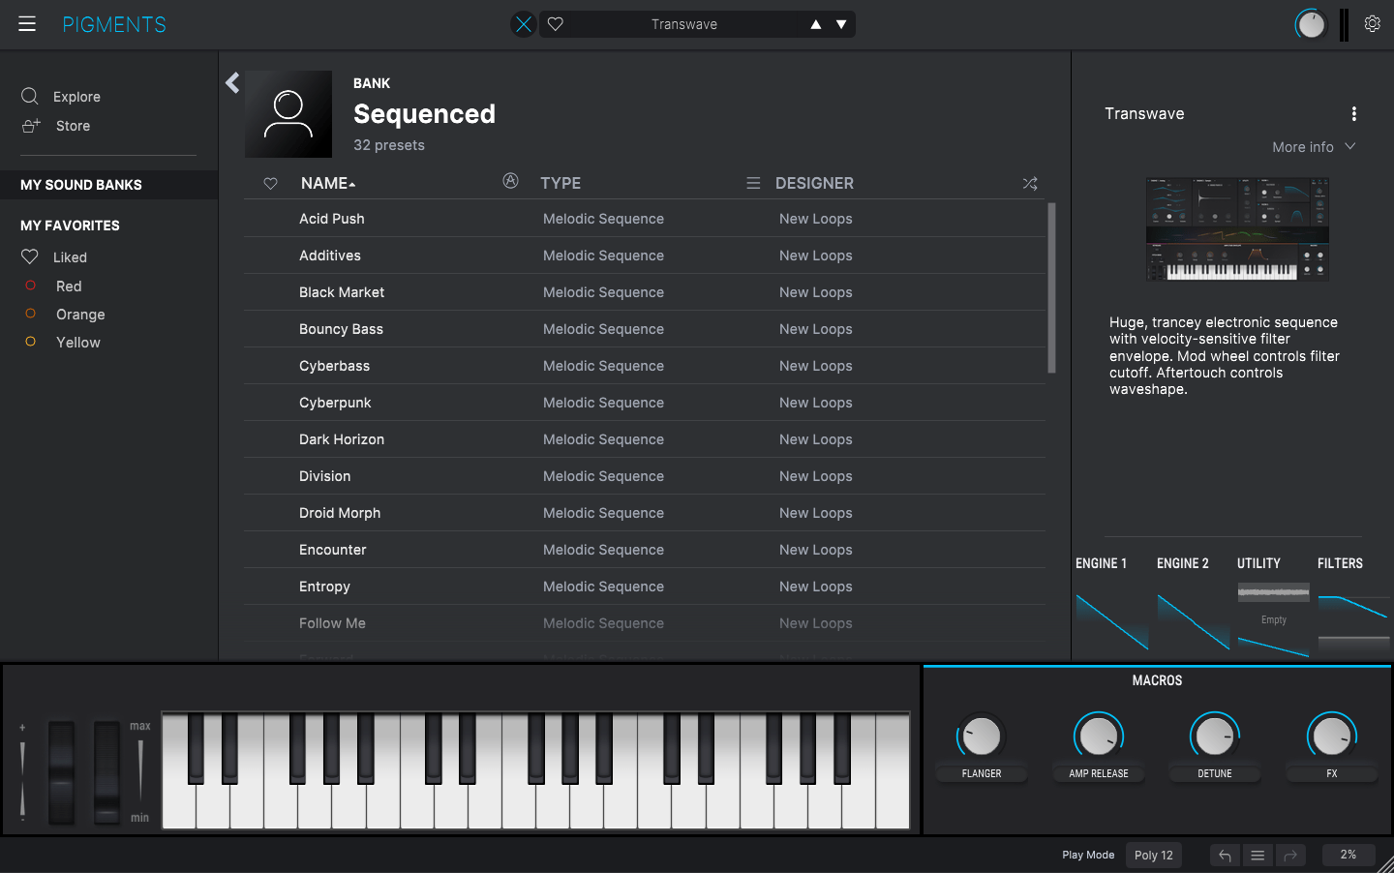The width and height of the screenshot is (1394, 873).
Task: Turn the AMP RELEASE macro knob
Action: pos(1098,736)
